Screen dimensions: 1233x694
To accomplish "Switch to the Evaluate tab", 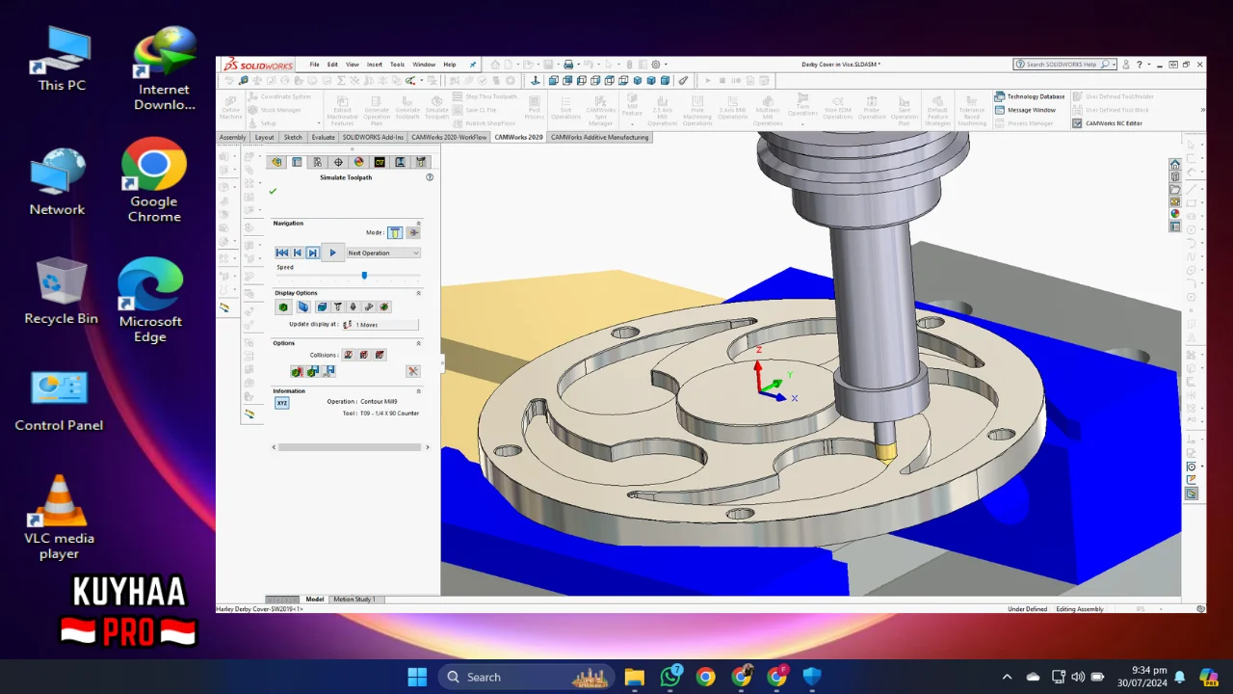I will tap(323, 137).
